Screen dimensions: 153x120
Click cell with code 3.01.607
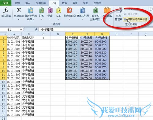coord(14,115)
